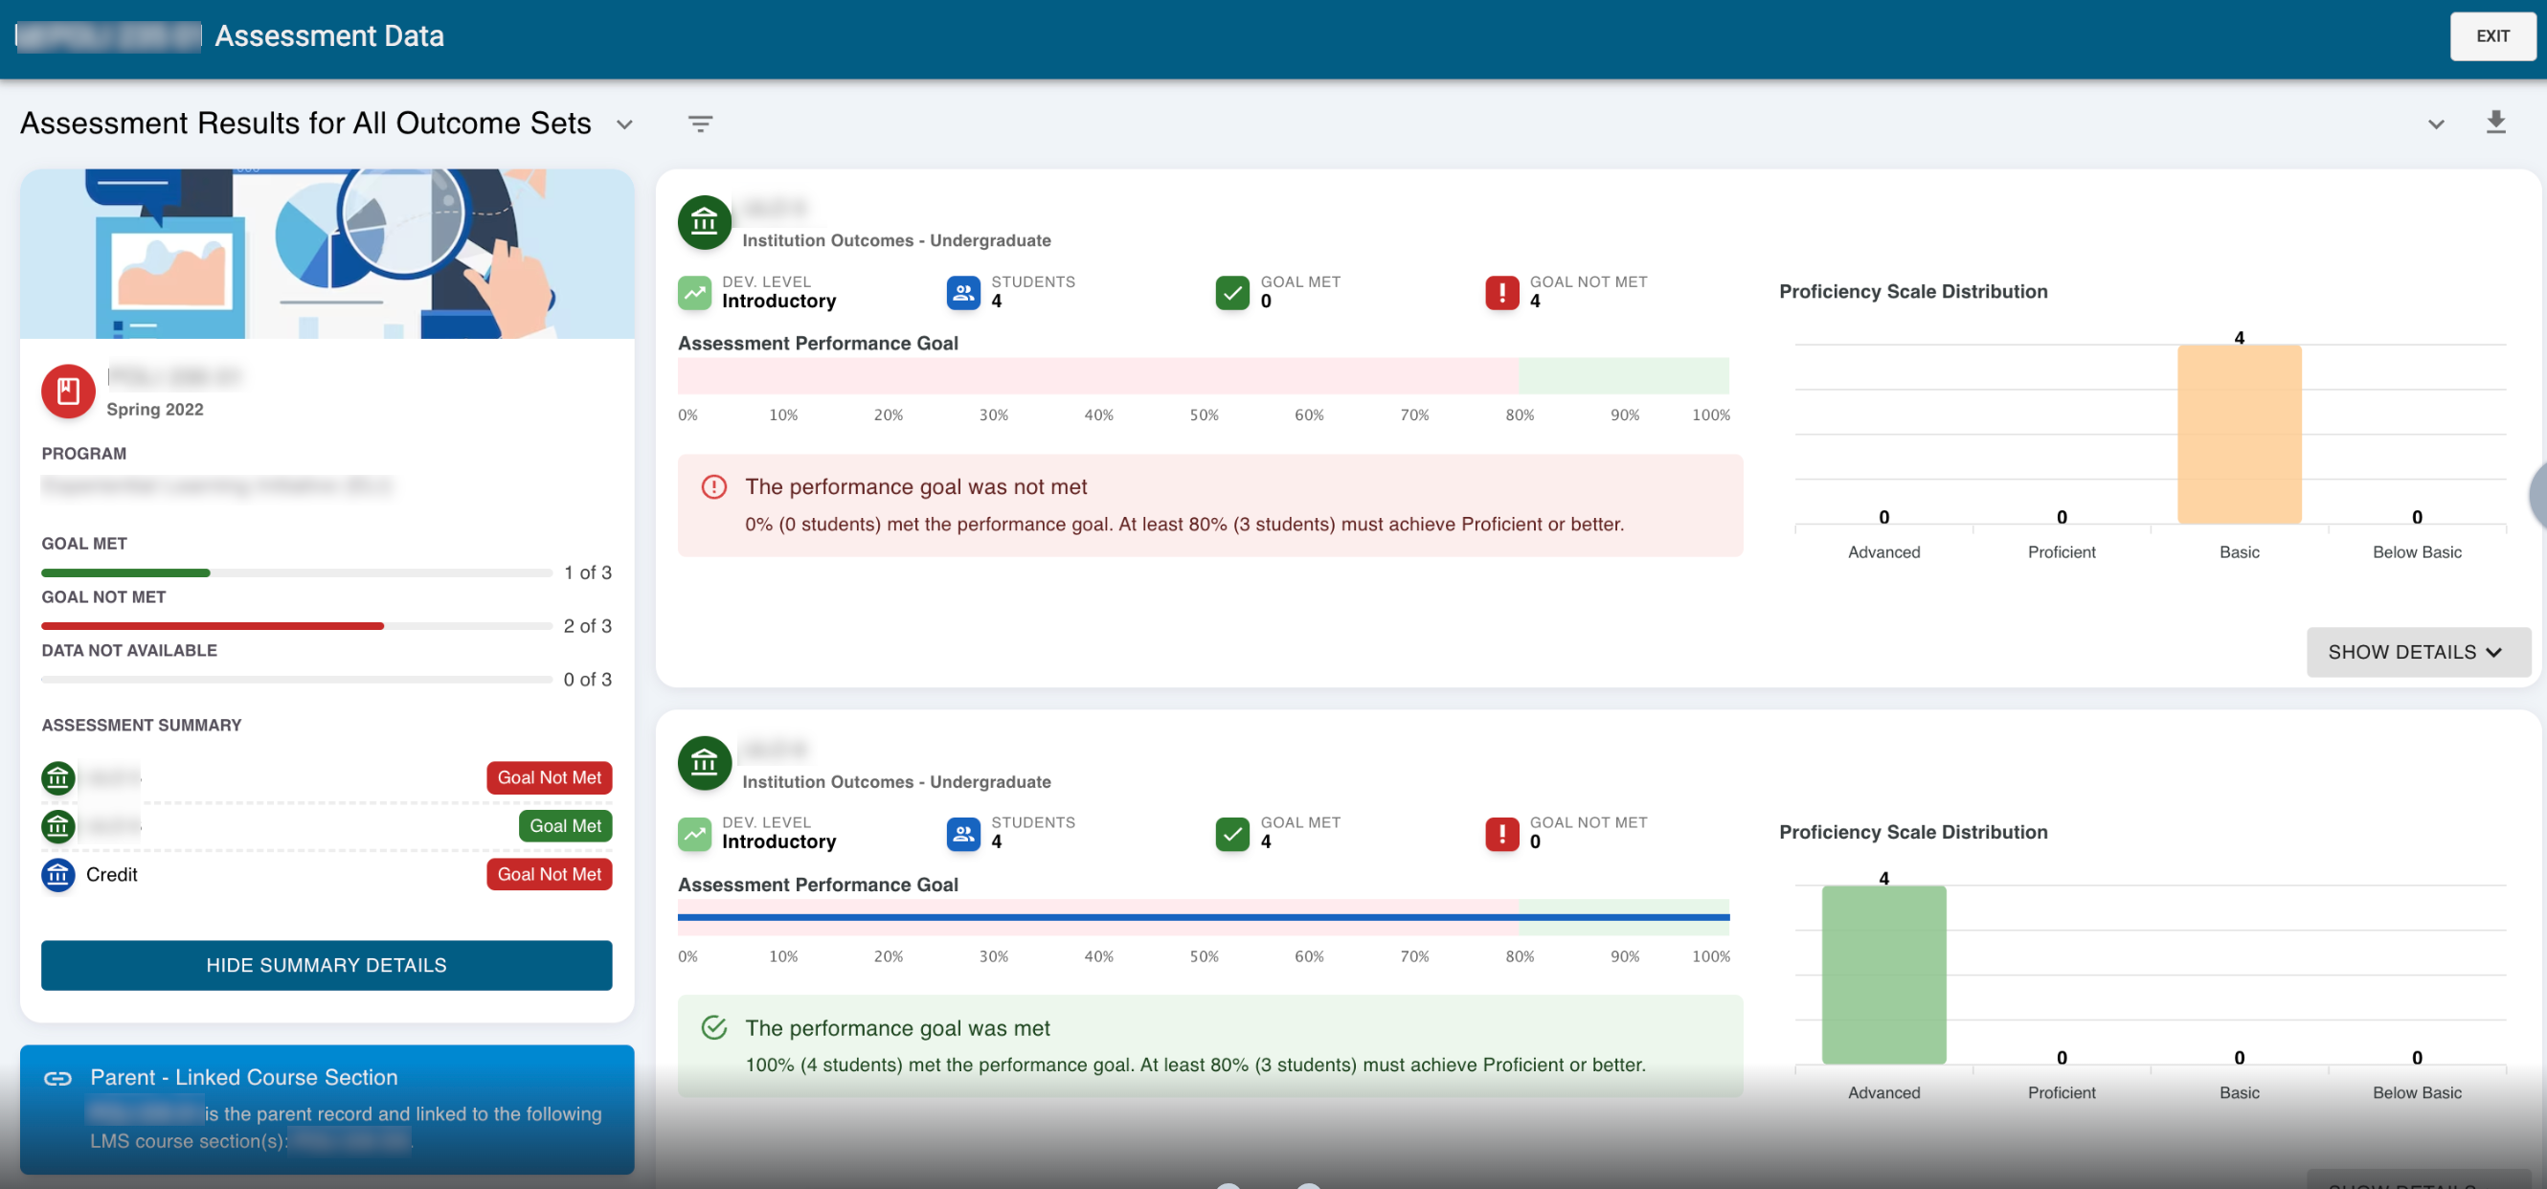Expand the chevron next to download icon
Viewport: 2547px width, 1189px height.
point(2435,124)
